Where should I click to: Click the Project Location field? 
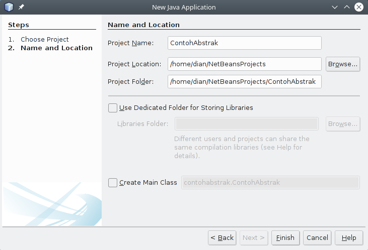[x=245, y=64]
